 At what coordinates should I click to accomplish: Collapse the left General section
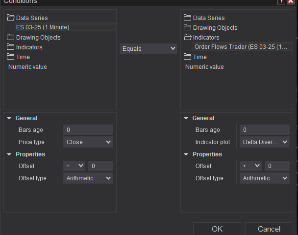click(9, 118)
